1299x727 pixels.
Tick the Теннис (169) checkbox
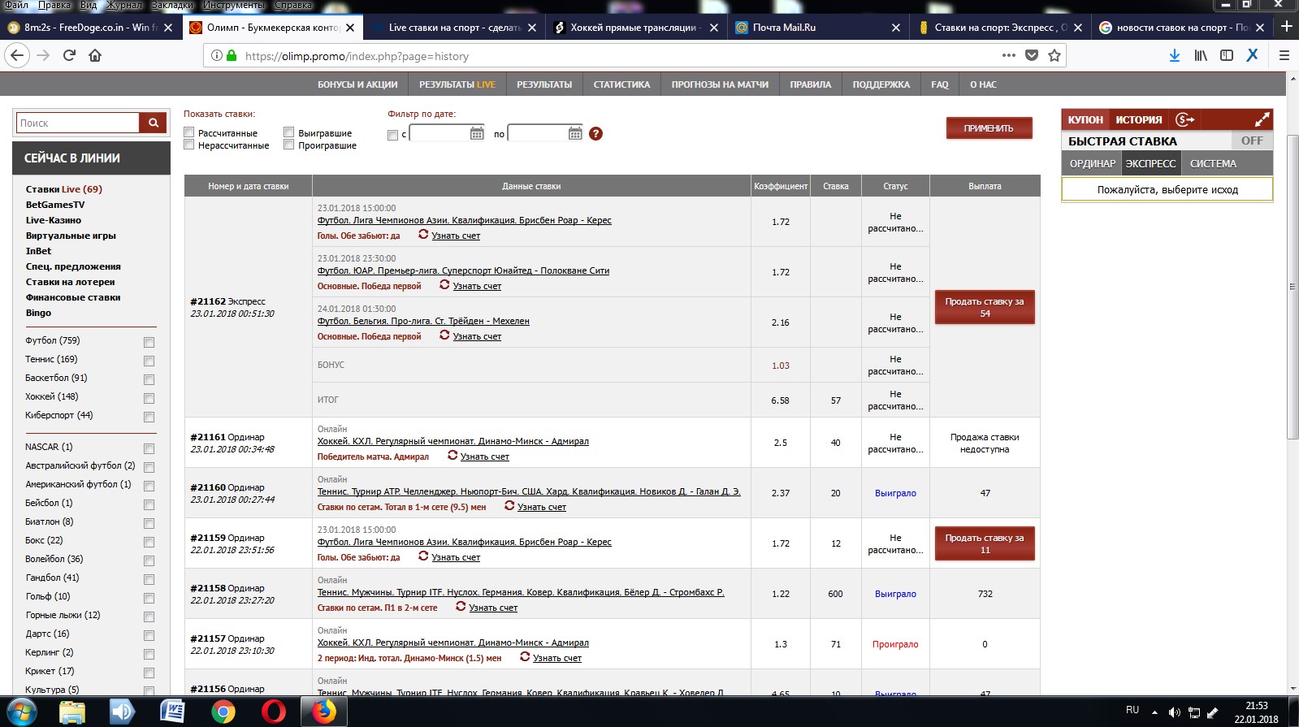(149, 361)
